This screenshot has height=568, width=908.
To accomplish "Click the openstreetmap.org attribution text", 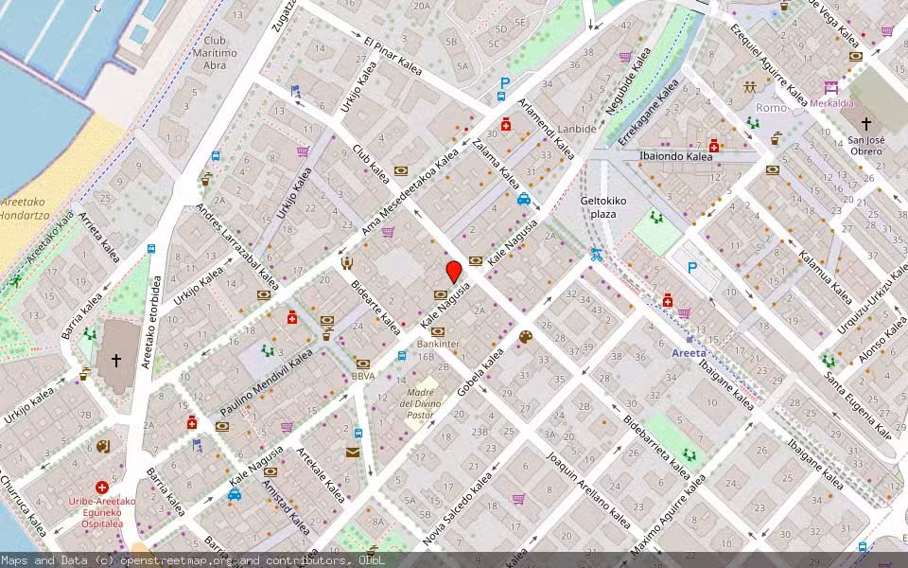I will coord(178,560).
